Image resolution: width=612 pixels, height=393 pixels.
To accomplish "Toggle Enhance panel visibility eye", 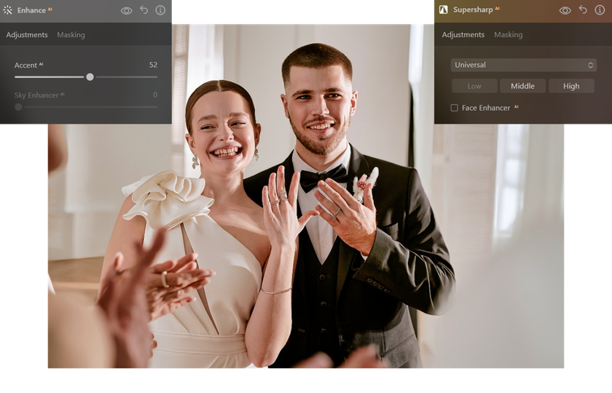I will pos(127,10).
